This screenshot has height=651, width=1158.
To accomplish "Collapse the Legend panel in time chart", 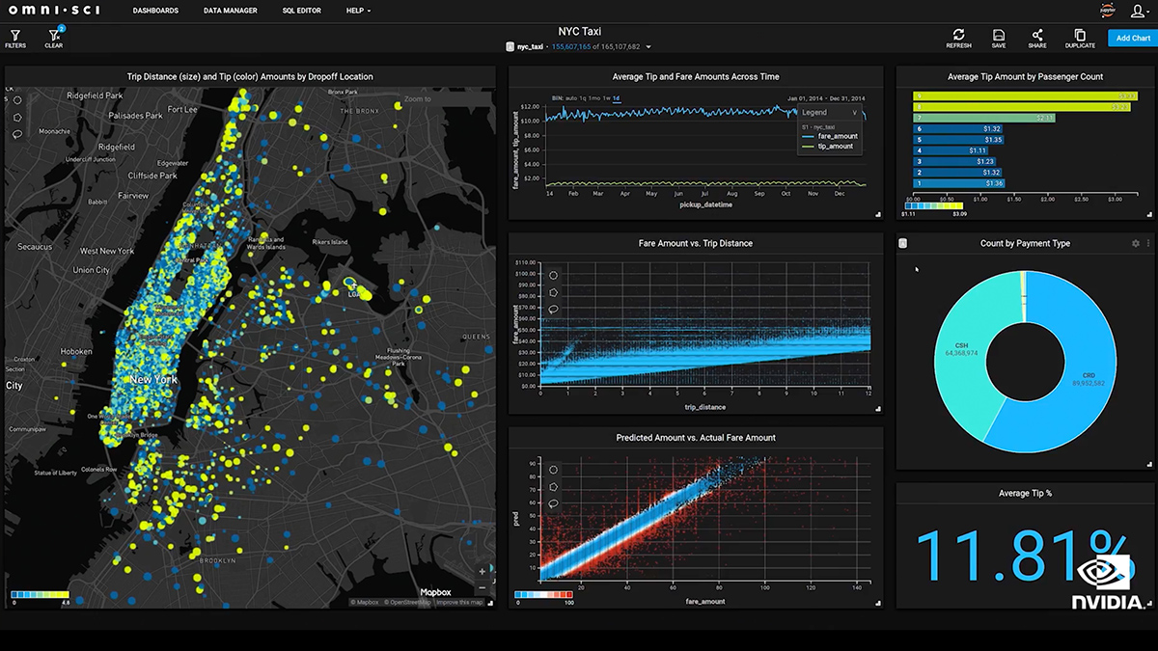I will coord(854,112).
